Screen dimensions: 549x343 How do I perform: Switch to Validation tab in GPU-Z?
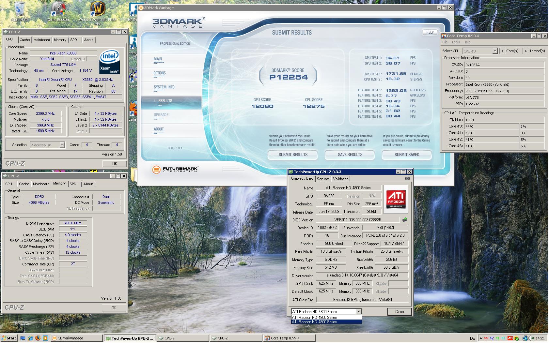341,179
